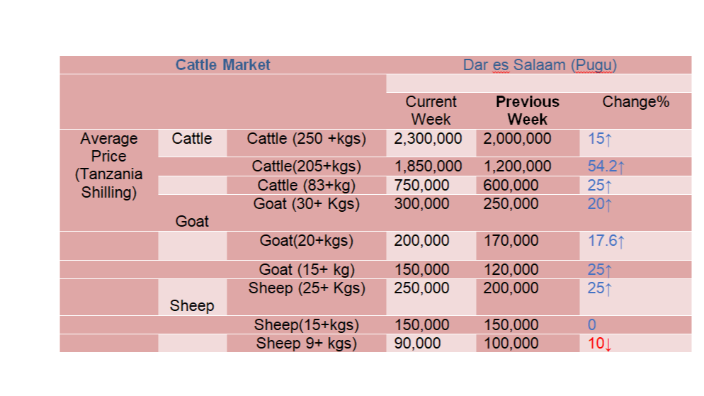Click the "Goat" category cell
The image size is (704, 396).
tap(192, 222)
